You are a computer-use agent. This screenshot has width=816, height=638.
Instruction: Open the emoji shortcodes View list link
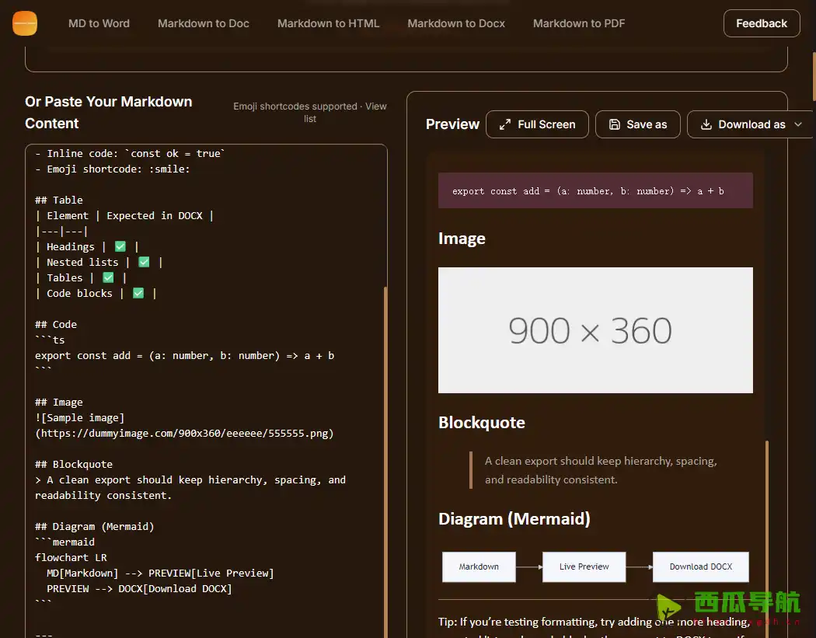(x=375, y=107)
